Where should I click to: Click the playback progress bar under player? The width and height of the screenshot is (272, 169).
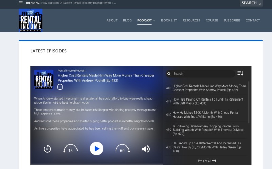tap(97, 164)
